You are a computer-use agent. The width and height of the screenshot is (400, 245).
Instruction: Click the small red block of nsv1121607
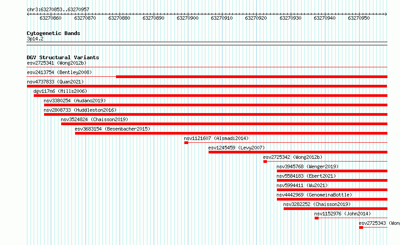pos(186,143)
